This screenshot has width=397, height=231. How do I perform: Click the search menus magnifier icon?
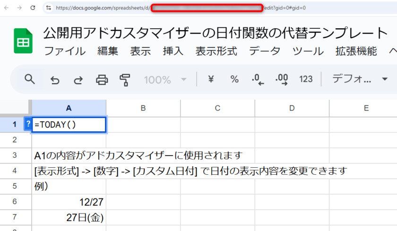point(30,79)
